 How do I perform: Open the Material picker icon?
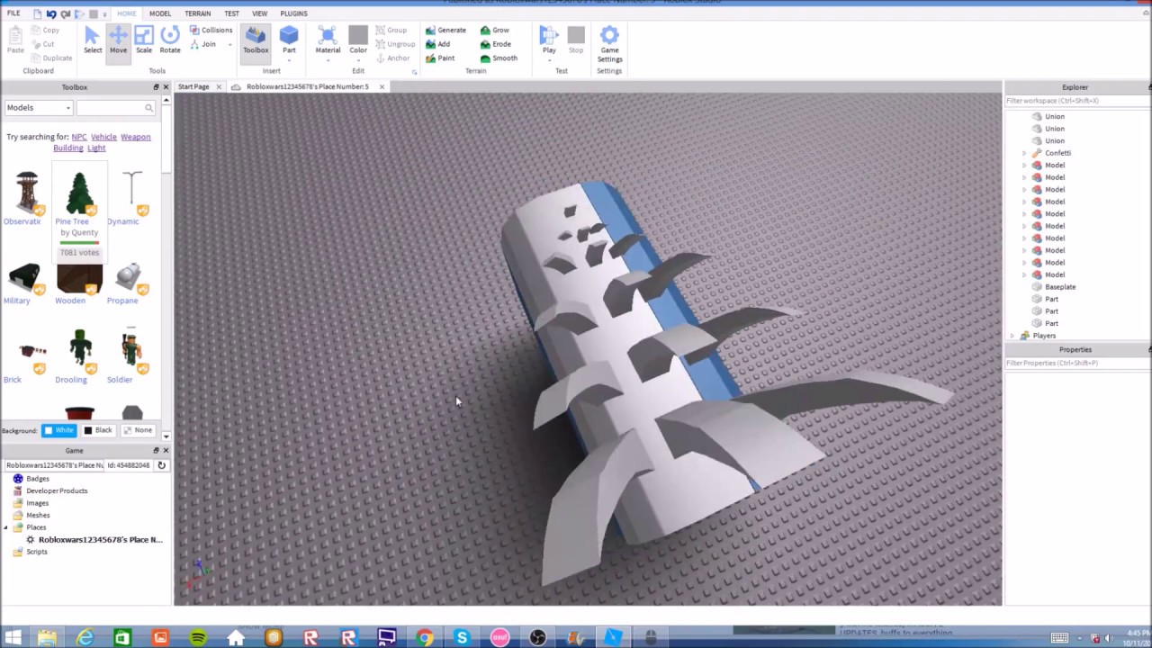pos(328,36)
